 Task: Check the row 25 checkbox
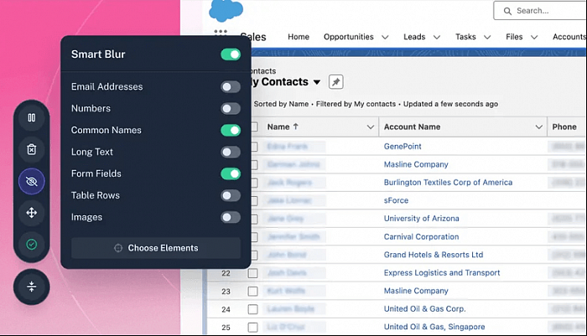[x=252, y=328]
